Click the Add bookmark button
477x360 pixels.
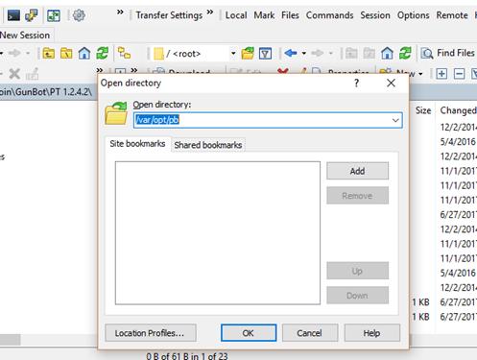coord(357,171)
